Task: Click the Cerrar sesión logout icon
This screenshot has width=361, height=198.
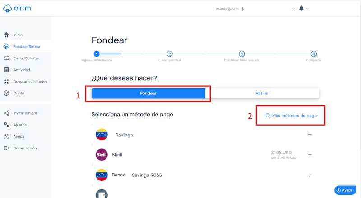Action: pos(6,148)
